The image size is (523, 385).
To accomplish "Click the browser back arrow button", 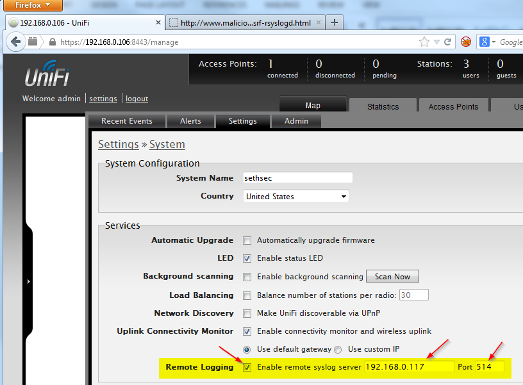I will [15, 42].
